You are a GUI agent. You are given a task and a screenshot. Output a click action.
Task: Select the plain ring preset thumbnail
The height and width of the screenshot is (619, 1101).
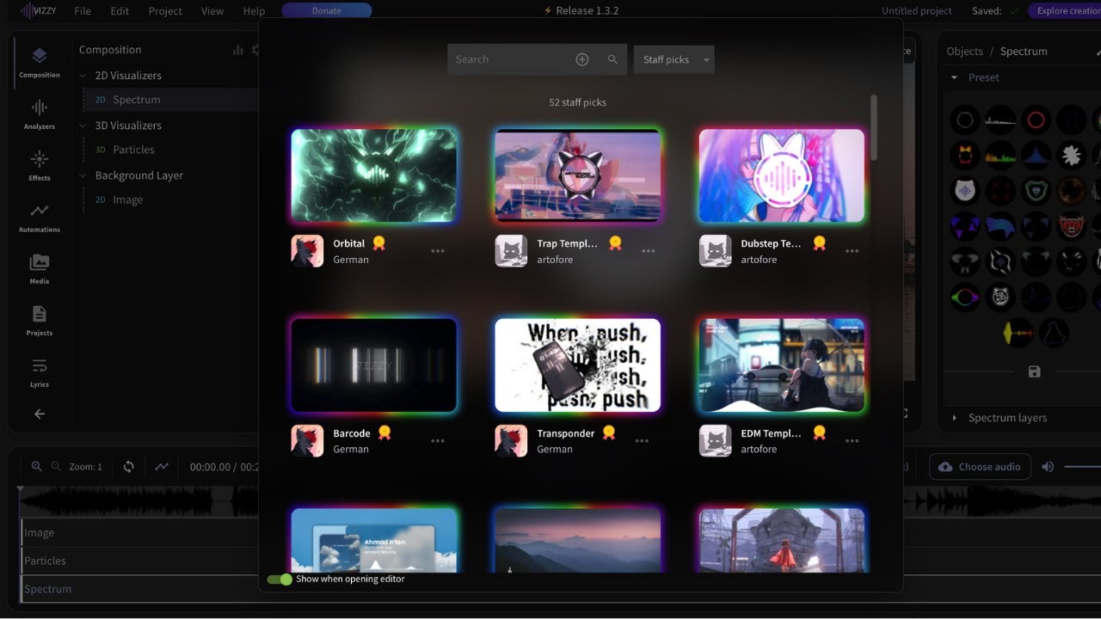(965, 120)
